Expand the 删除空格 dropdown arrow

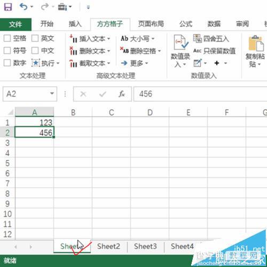pyautogui.click(x=159, y=51)
